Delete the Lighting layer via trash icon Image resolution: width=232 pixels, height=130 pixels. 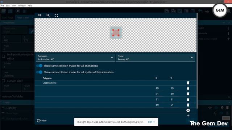[227, 108]
